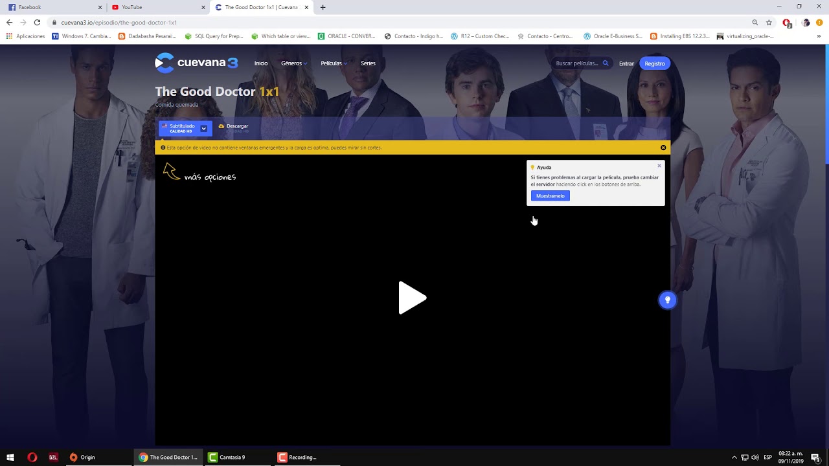Image resolution: width=829 pixels, height=466 pixels.
Task: Open the network tray icon
Action: (745, 457)
